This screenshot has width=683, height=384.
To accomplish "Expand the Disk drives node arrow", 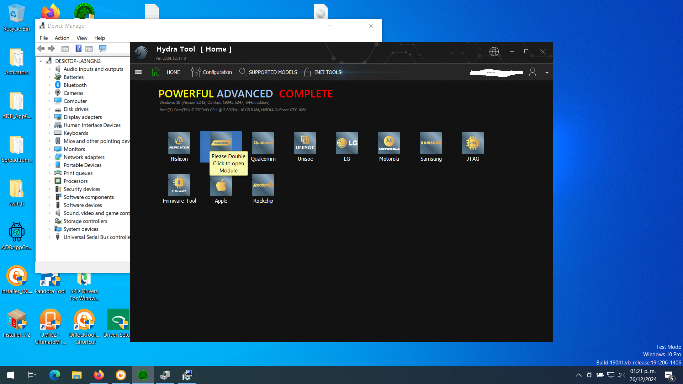I will [49, 109].
